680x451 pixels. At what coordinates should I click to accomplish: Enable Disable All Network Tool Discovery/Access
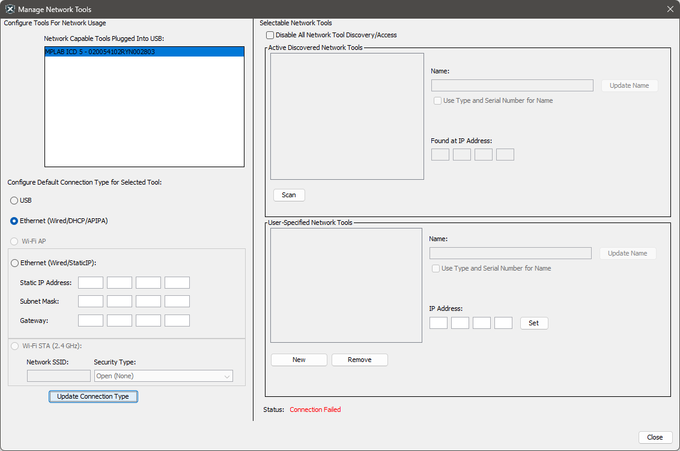[x=270, y=35]
